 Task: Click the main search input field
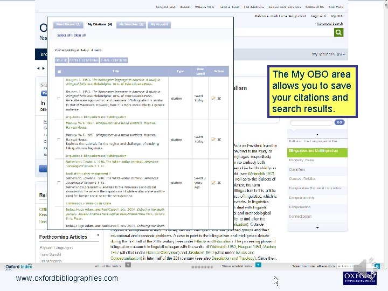[283, 32]
